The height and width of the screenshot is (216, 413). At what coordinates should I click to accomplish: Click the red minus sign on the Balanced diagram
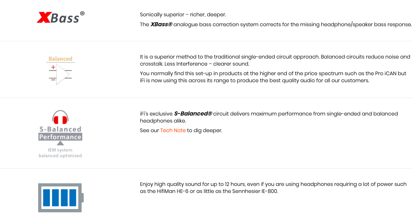(53, 79)
